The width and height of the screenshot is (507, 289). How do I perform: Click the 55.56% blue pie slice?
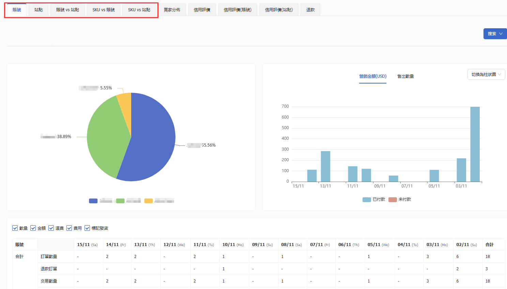(153, 143)
